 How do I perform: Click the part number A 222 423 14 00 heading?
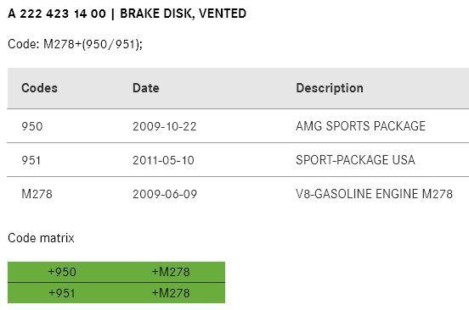[x=57, y=14]
